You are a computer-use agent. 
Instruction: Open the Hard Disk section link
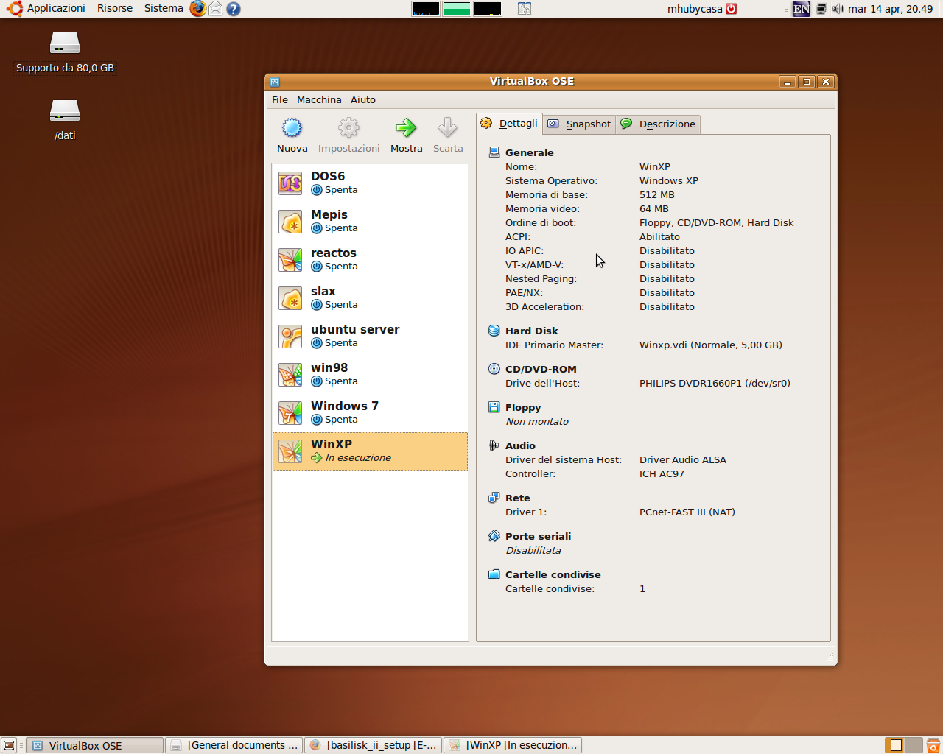[x=532, y=331]
